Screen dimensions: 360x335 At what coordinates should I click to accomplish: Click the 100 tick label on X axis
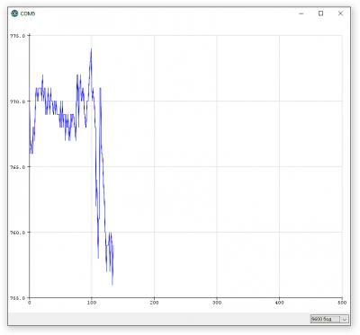92,303
